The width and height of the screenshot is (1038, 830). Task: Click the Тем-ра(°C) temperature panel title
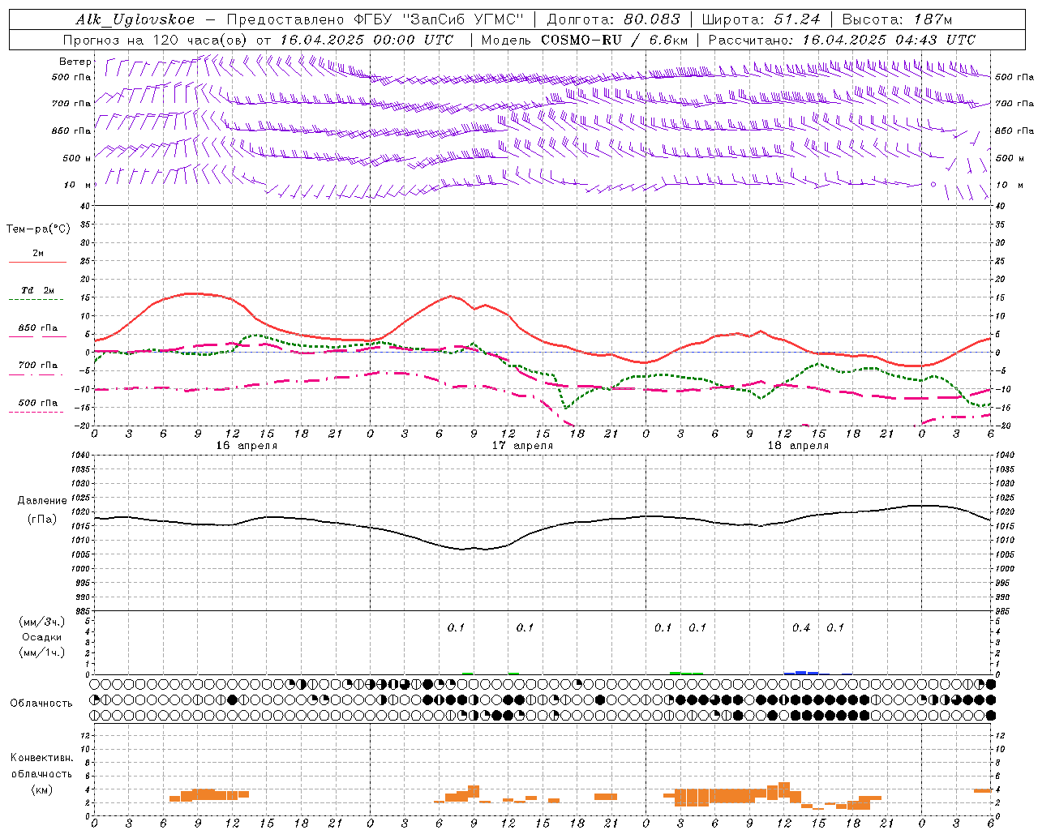click(38, 229)
